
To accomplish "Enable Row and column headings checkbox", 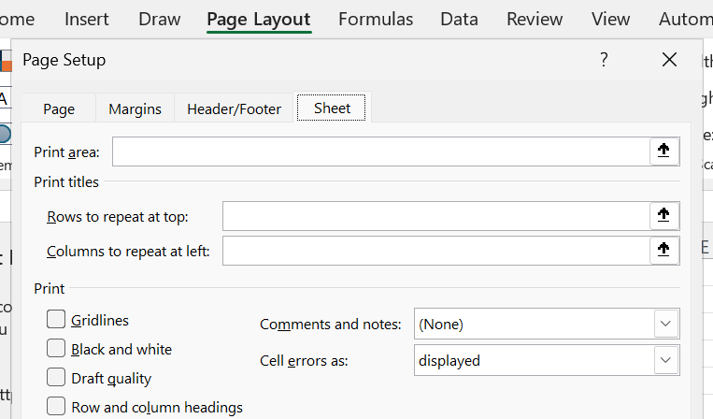I will click(x=57, y=407).
